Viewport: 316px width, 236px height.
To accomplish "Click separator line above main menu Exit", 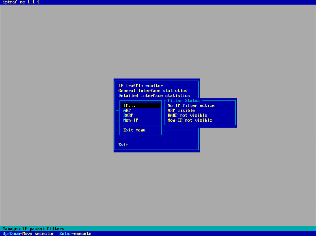I will [156, 140].
